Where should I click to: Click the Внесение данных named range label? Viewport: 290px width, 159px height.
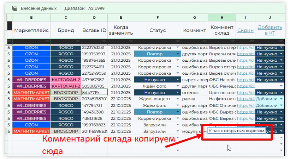click(39, 8)
